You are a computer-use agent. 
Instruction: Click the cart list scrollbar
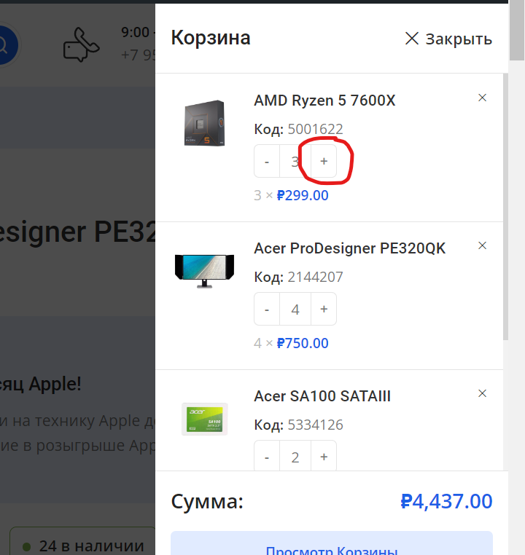pos(505,207)
